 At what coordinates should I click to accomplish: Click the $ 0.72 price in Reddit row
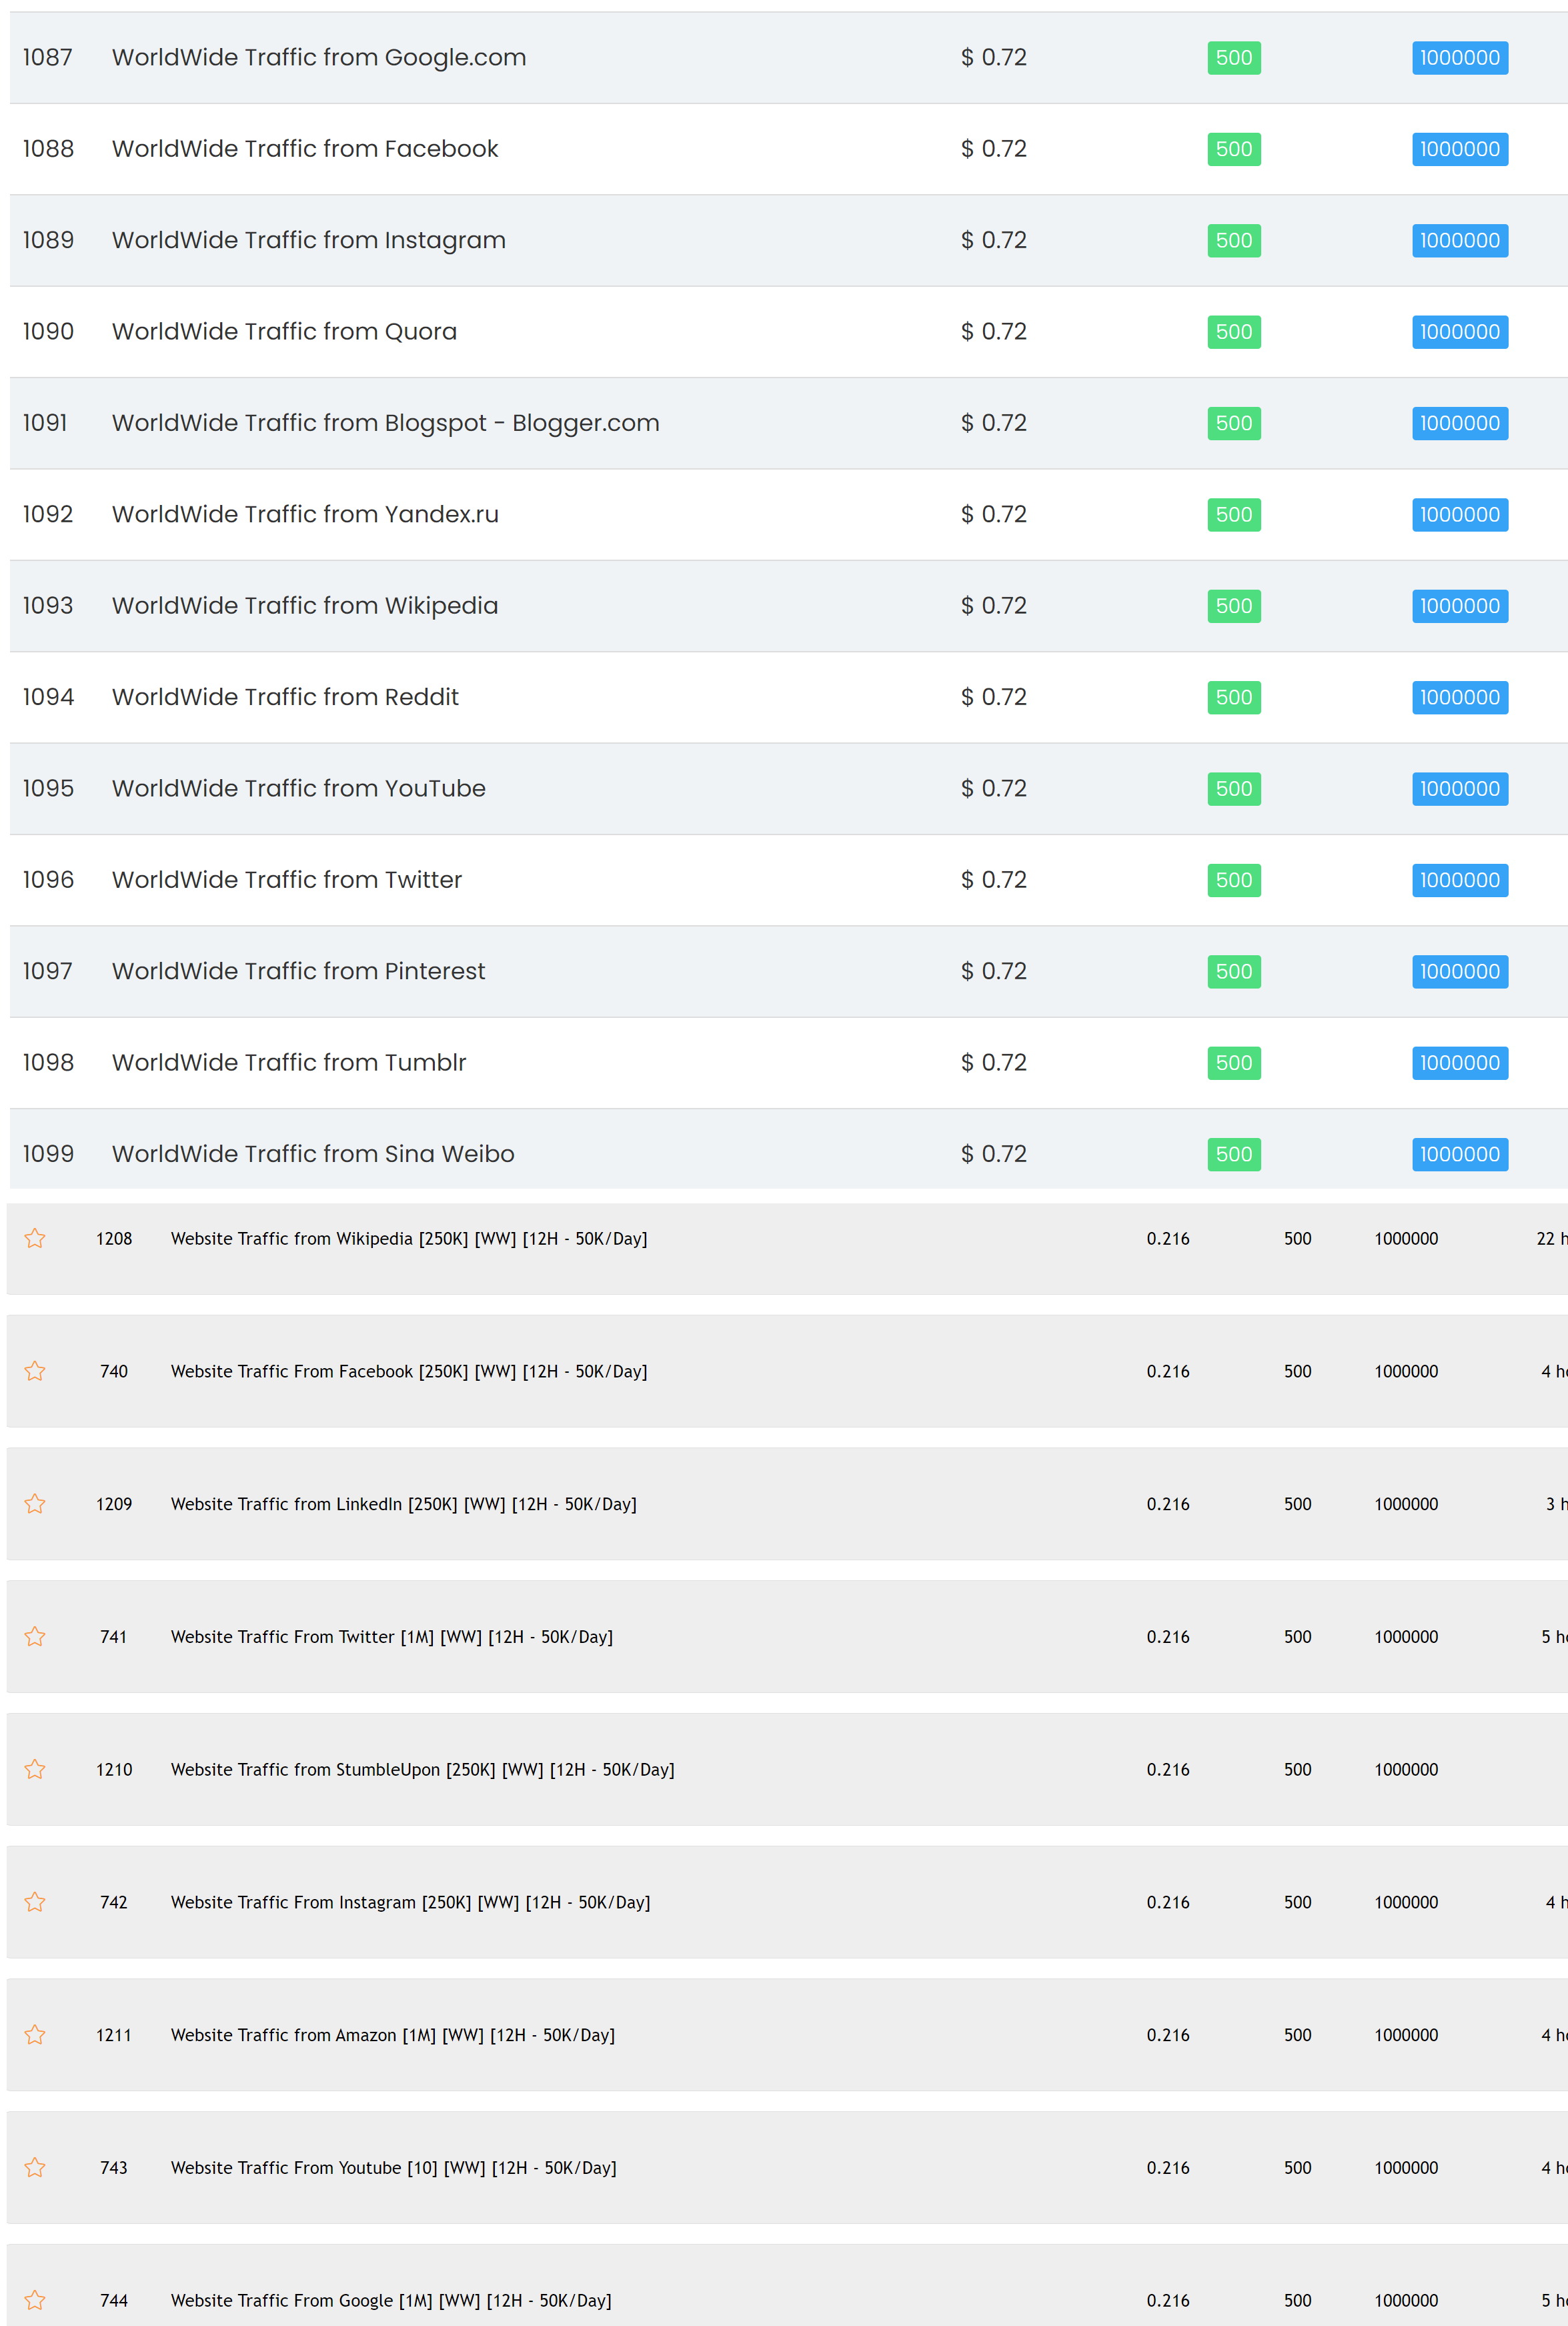tap(994, 697)
